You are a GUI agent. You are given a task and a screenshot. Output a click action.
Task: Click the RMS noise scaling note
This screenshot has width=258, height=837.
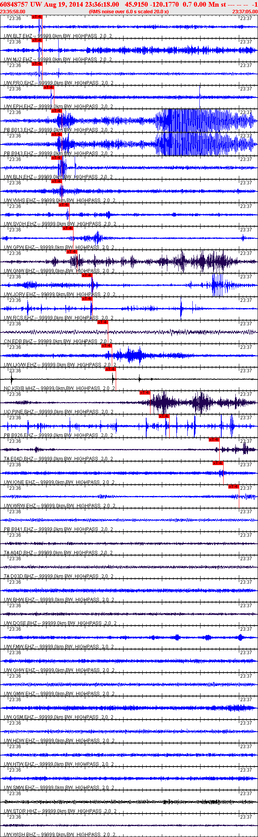(x=129, y=12)
